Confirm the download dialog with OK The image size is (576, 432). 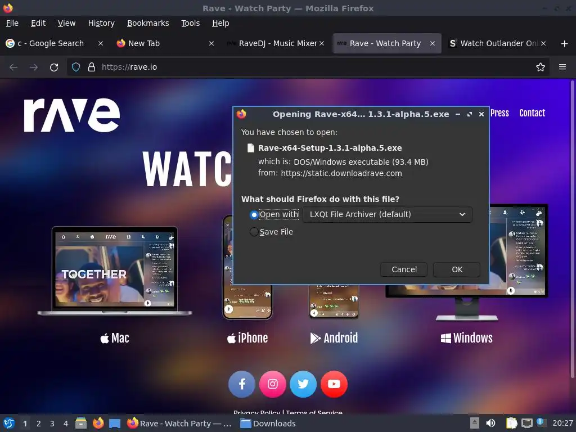tap(457, 269)
